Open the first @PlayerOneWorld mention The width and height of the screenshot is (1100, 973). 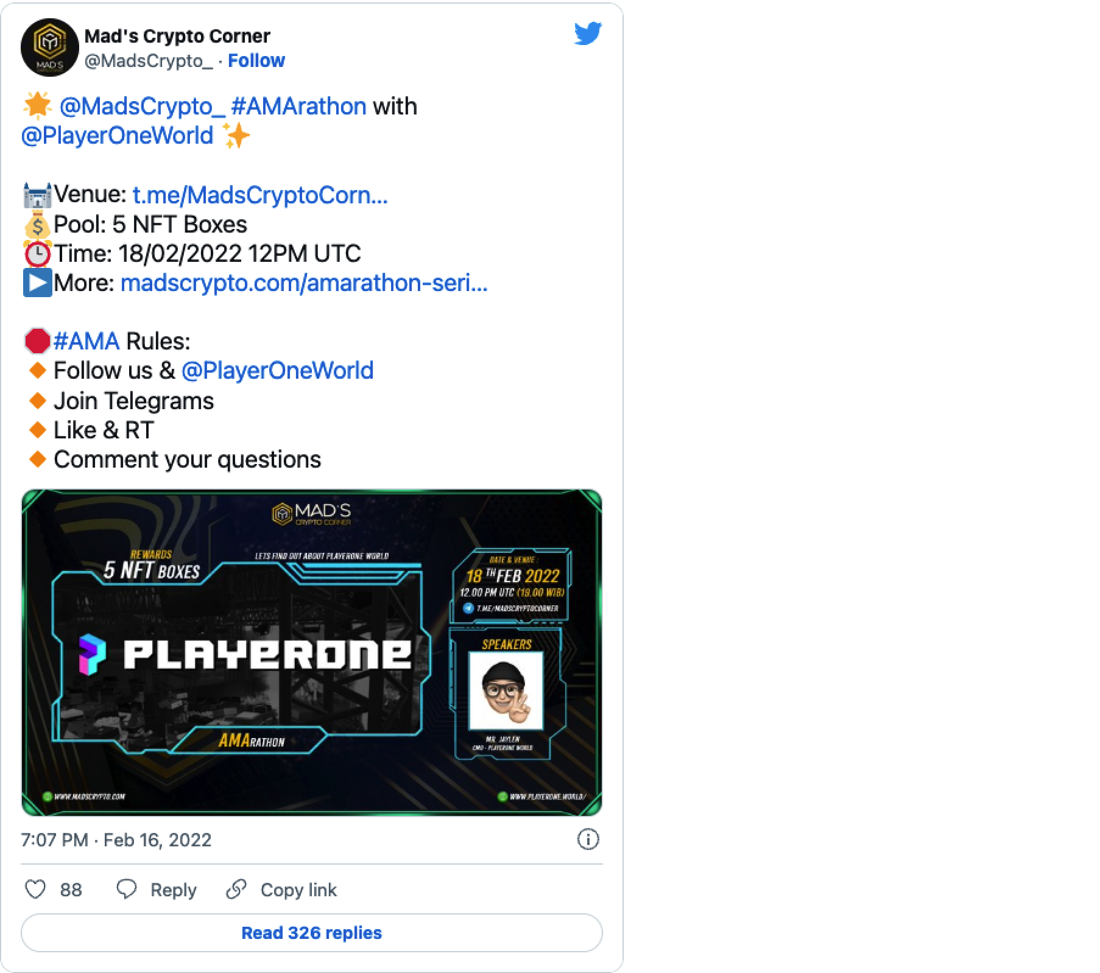coord(117,136)
